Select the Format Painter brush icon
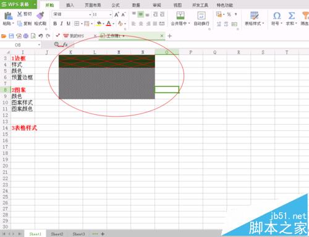 click(x=40, y=15)
